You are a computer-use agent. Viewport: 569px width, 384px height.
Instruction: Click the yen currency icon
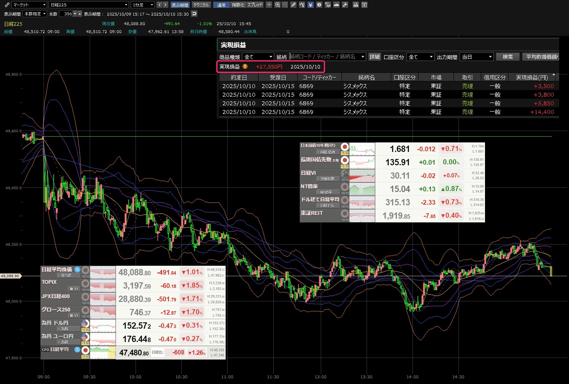point(311,5)
